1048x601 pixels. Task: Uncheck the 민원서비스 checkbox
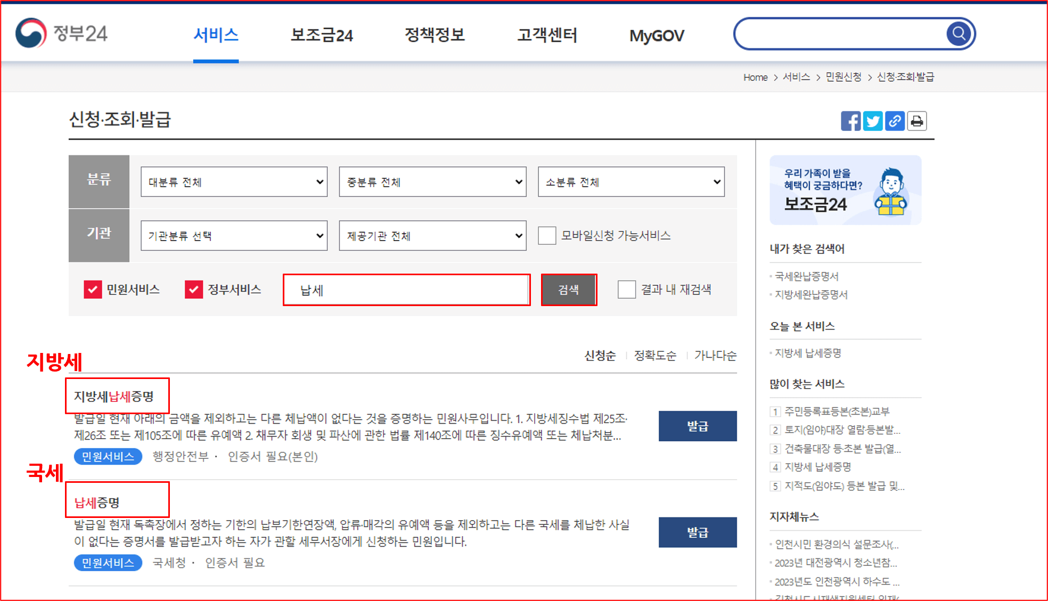(x=93, y=290)
